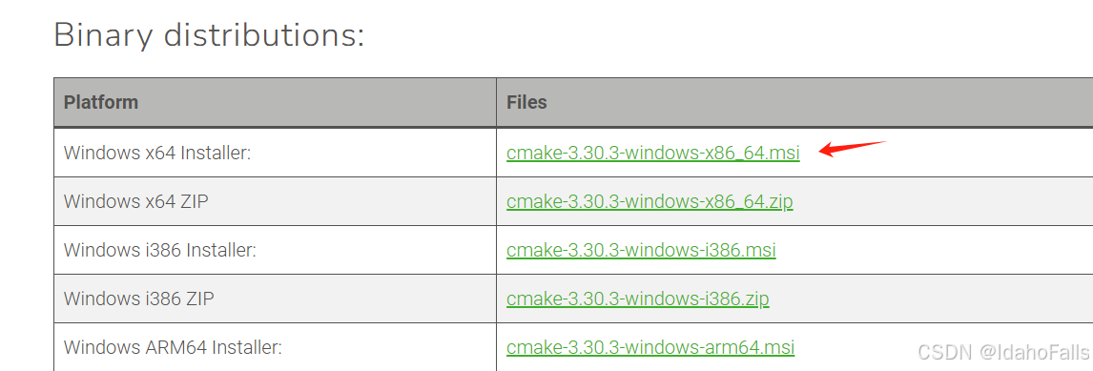Select the Windows i386 Installer platform cell
Viewport: 1093px width, 371px height.
275,250
